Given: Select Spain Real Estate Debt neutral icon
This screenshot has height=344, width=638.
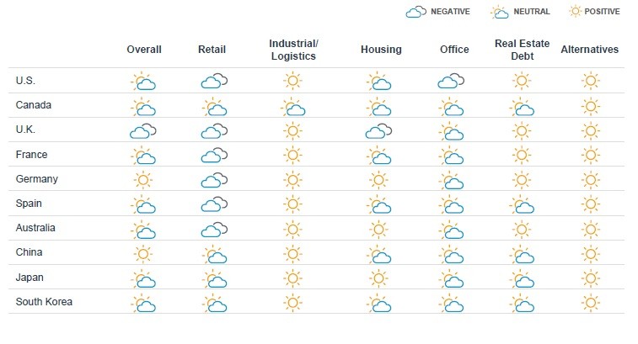Looking at the screenshot, I should tap(522, 204).
